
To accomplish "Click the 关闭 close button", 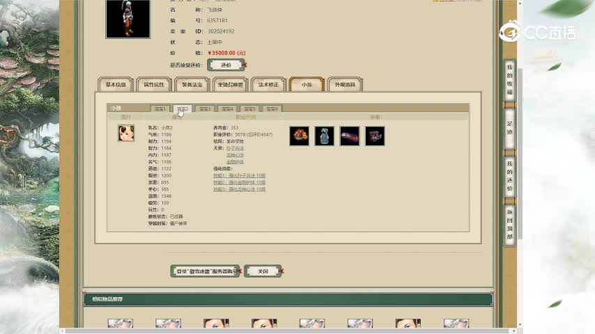I will 263,271.
